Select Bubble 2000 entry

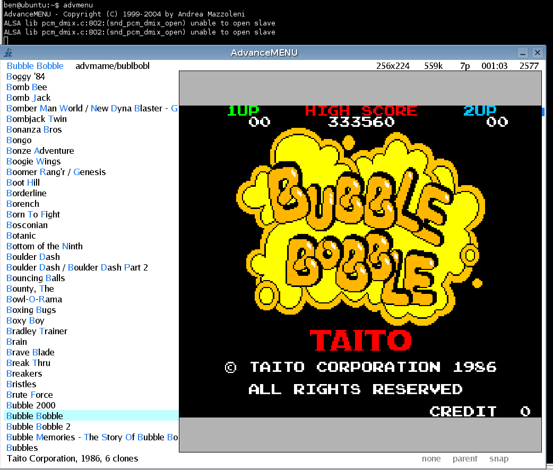coord(31,405)
